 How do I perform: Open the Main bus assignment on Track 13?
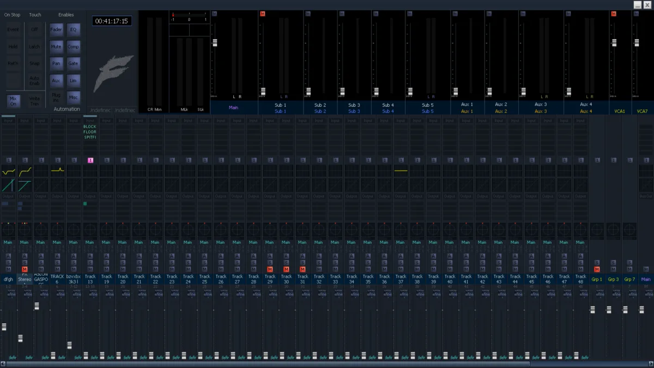90,242
